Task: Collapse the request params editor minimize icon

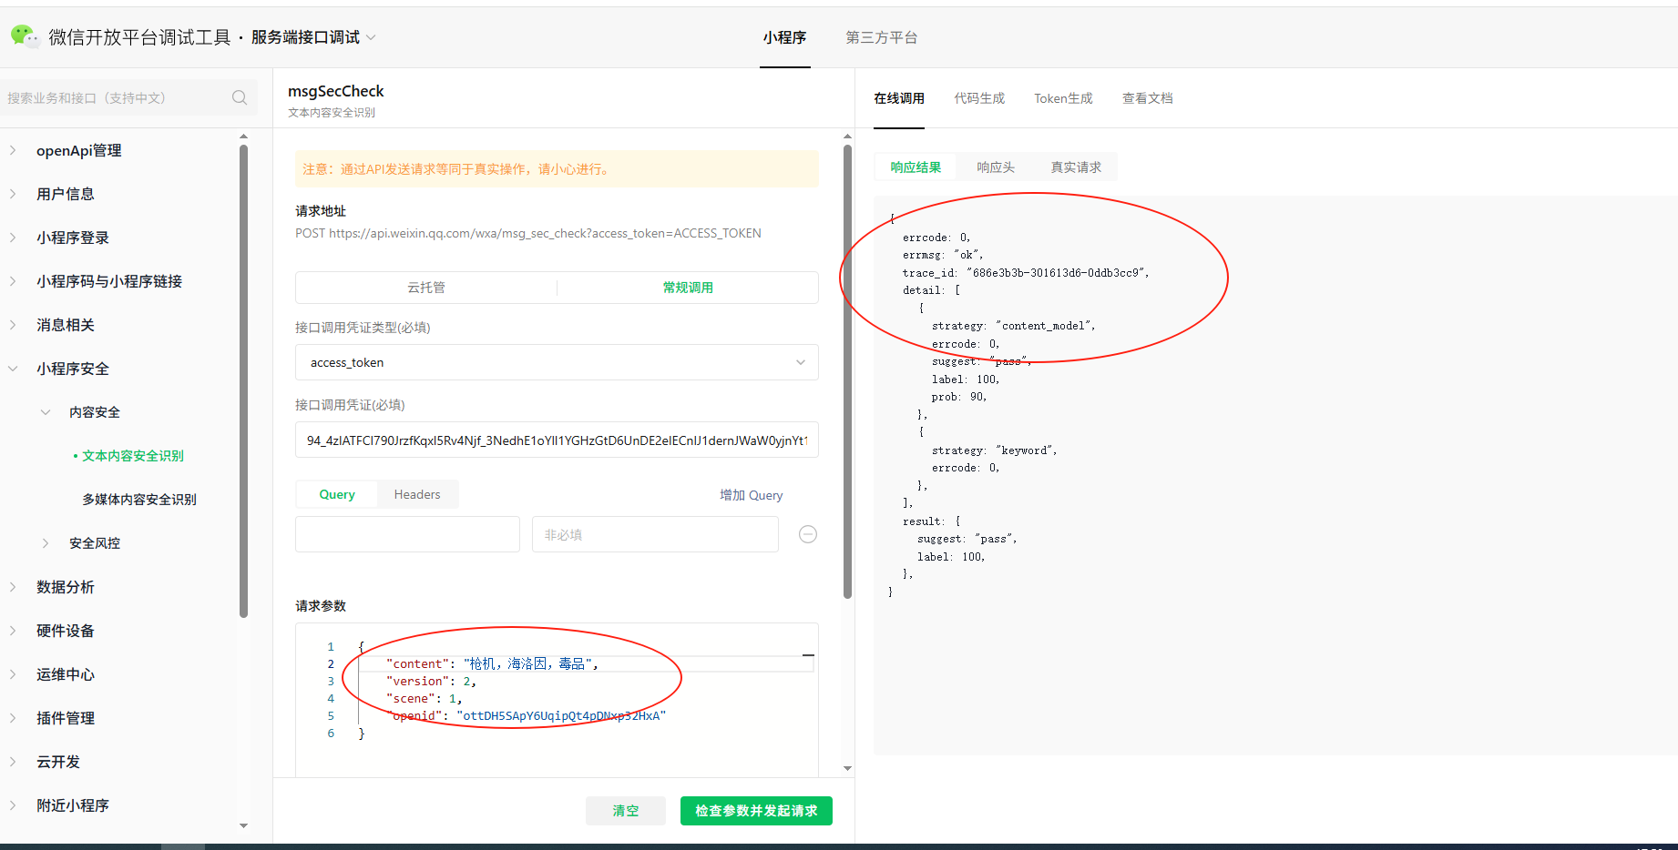Action: (808, 655)
